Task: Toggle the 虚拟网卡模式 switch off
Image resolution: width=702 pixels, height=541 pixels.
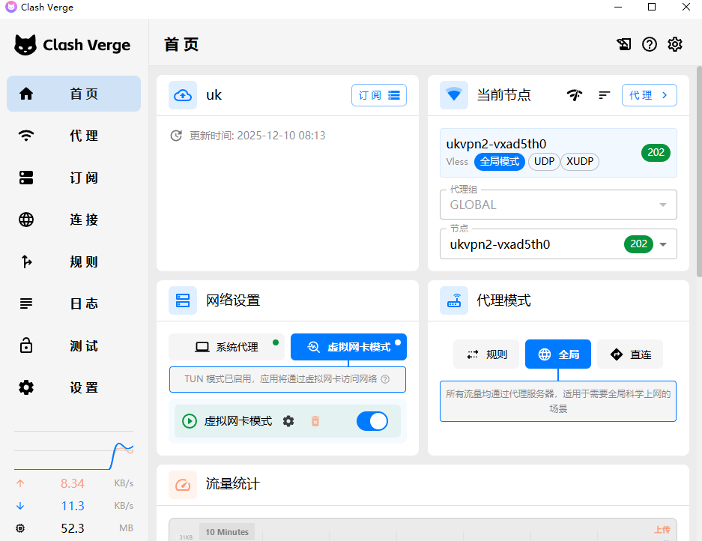Action: pos(372,421)
